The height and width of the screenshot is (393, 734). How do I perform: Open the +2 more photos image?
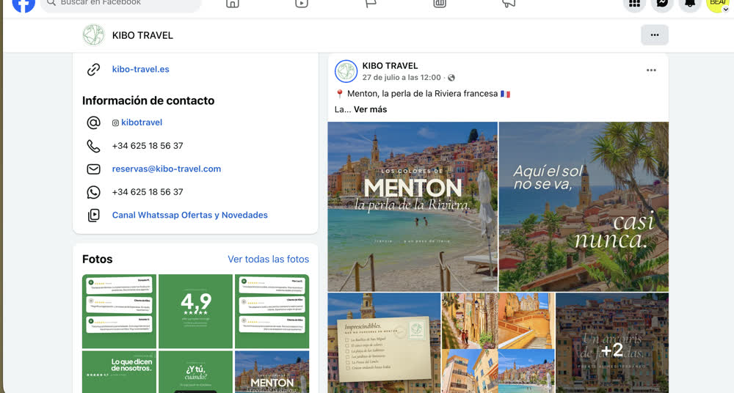click(612, 343)
